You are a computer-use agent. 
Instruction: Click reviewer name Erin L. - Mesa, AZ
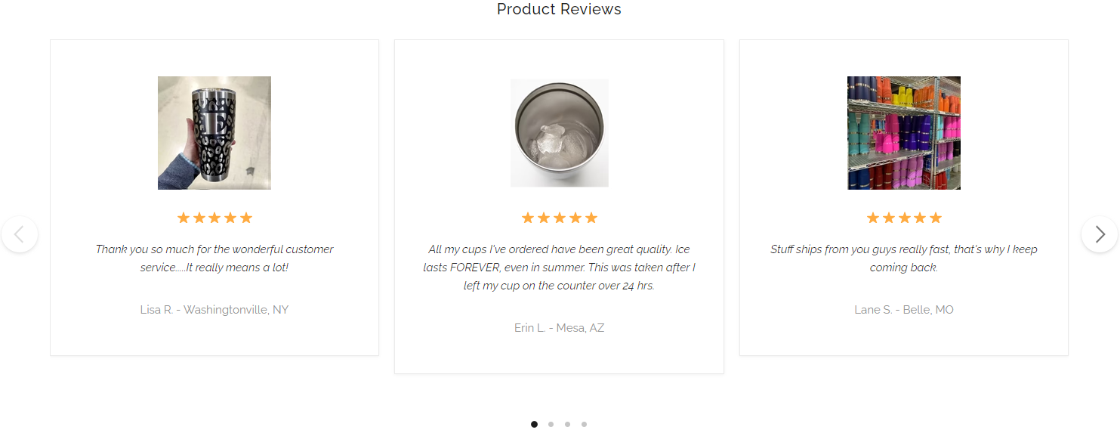560,328
